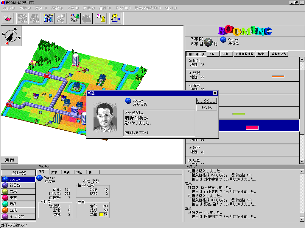
Task: Select Vector in company list
Action: (18, 179)
